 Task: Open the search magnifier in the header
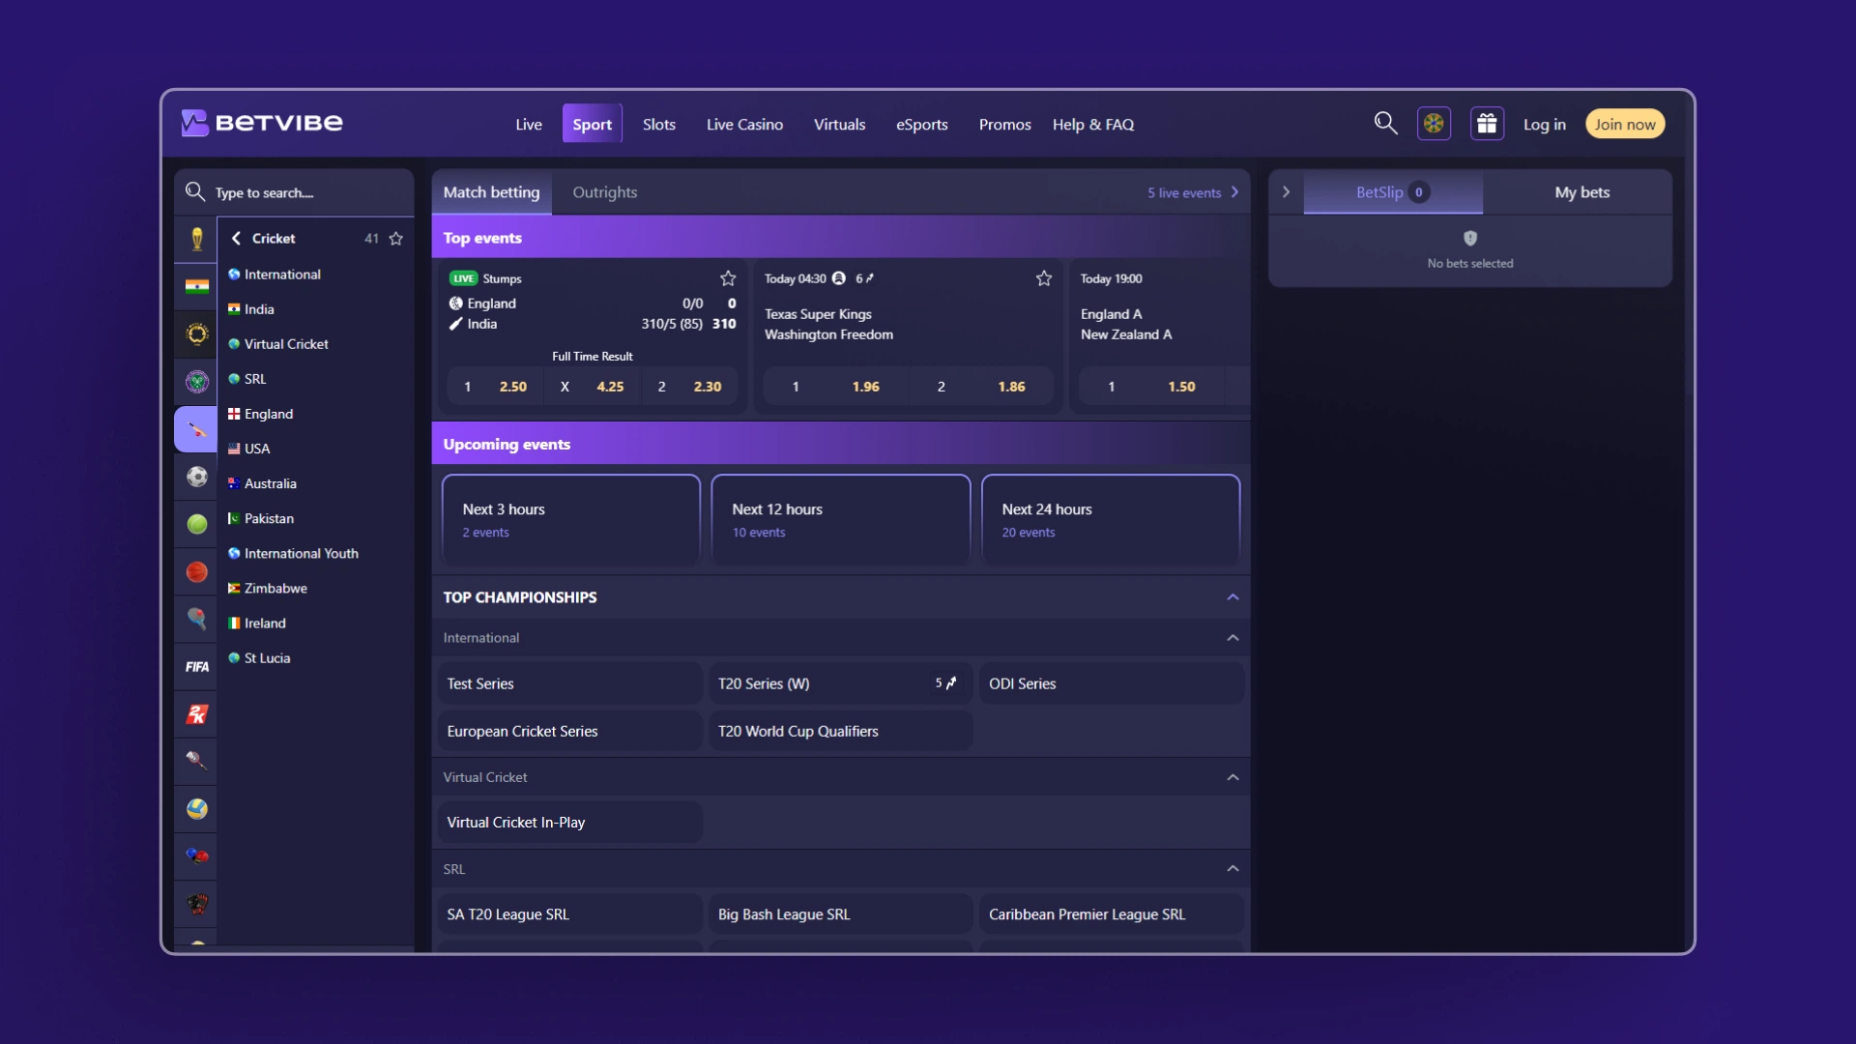1385,124
